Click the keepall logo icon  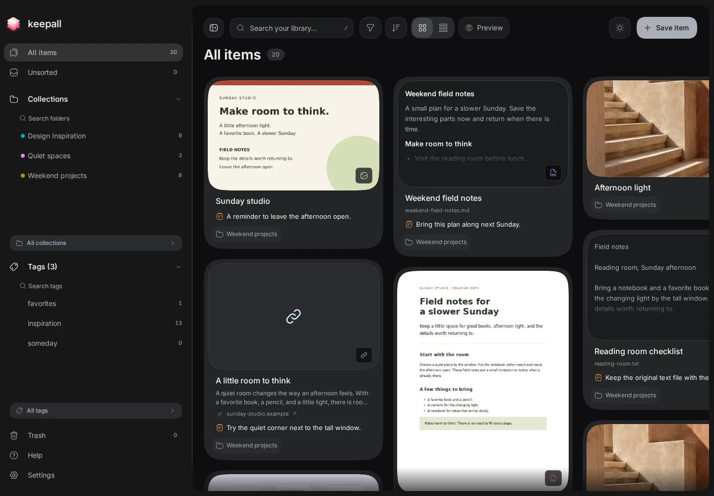point(14,24)
